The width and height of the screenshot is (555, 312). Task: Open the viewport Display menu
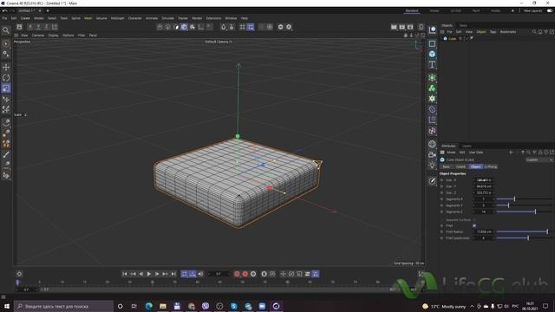[53, 36]
